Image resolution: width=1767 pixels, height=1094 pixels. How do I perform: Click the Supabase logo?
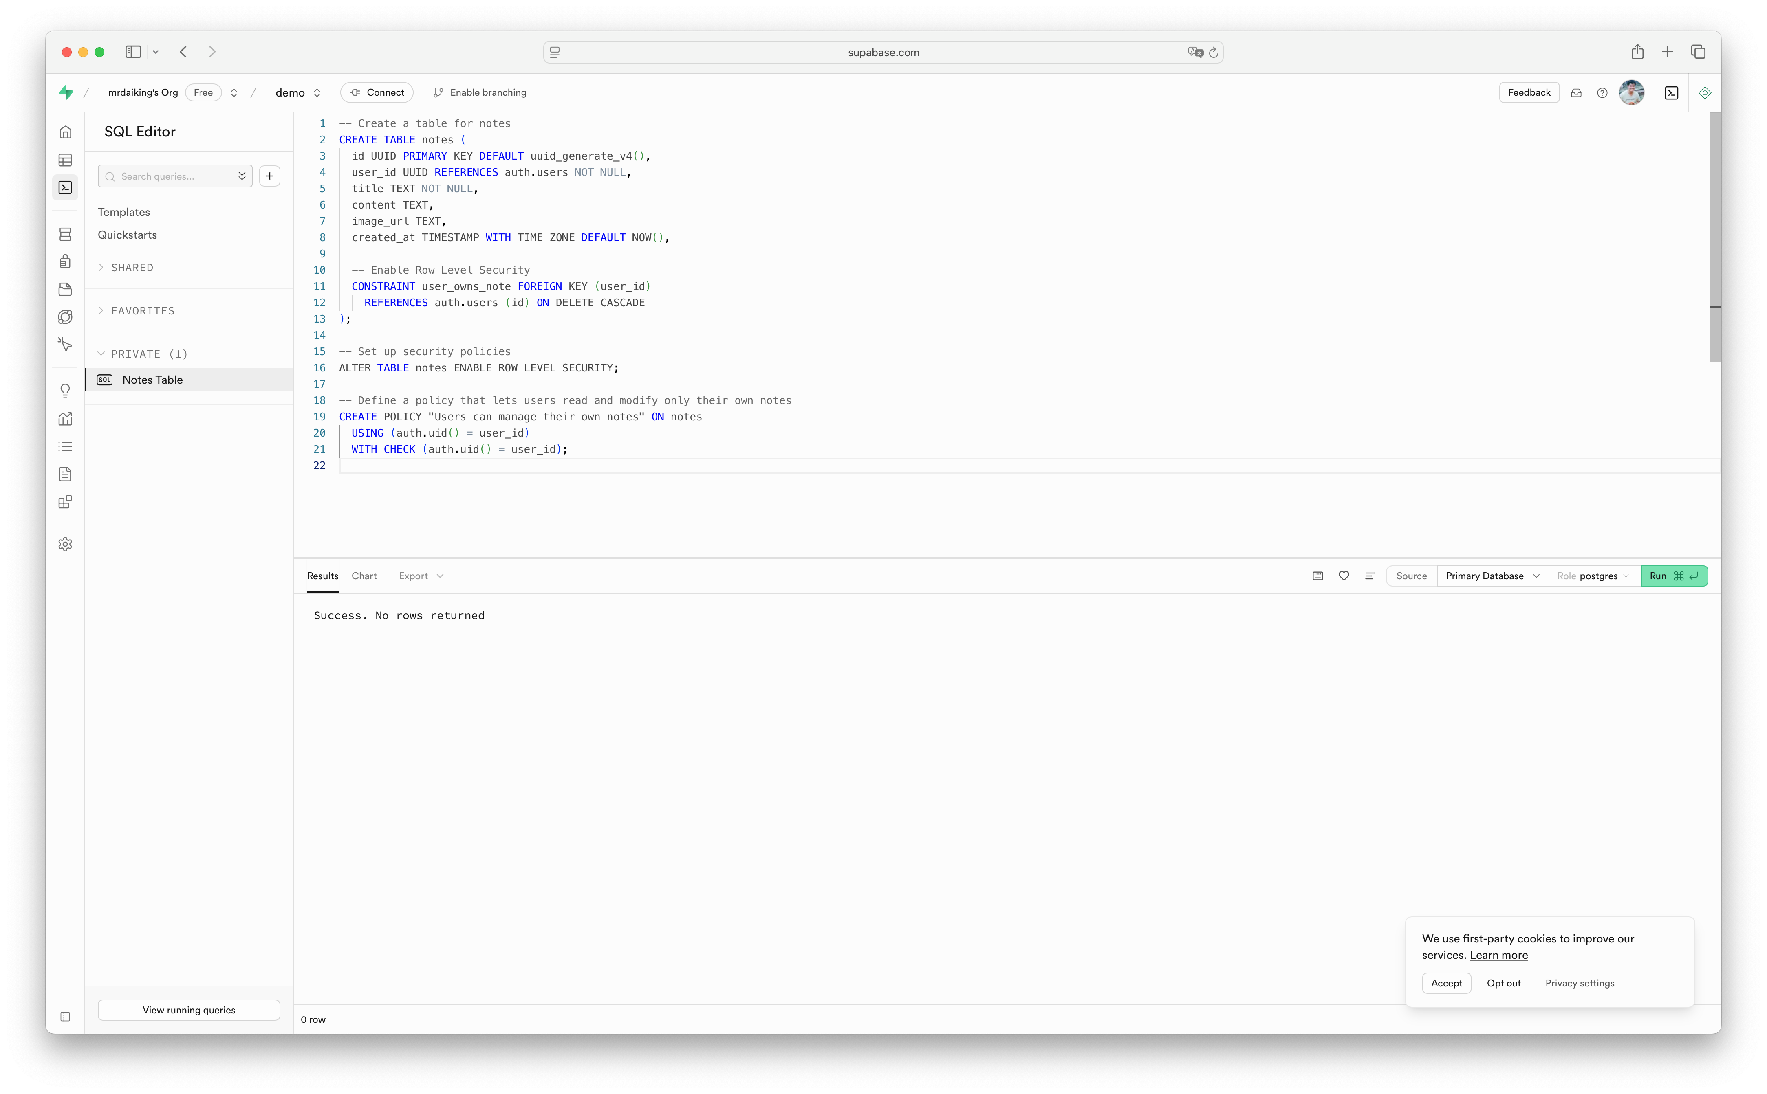66,92
